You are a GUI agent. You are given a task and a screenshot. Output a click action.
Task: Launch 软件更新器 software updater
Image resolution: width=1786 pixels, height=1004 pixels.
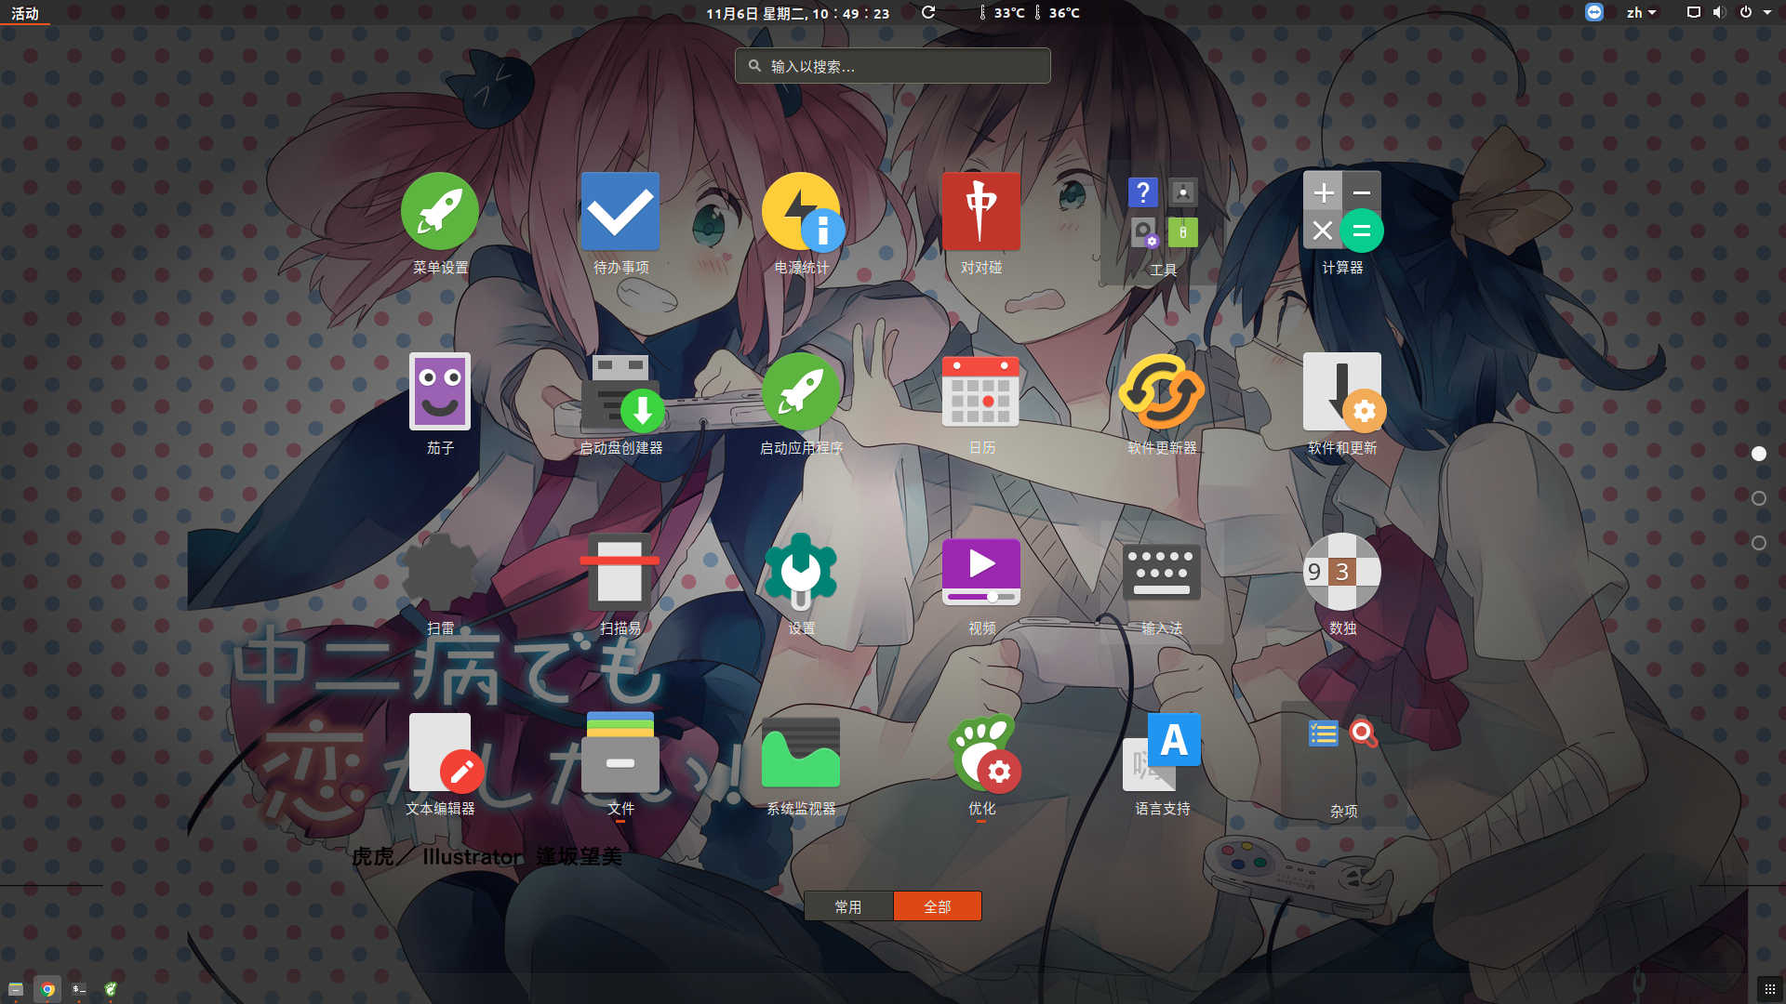point(1162,404)
